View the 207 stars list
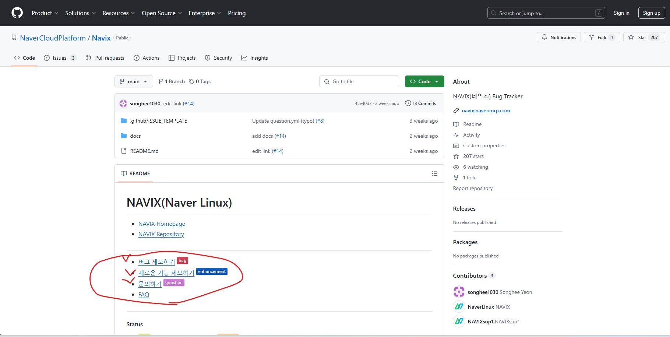This screenshot has width=670, height=337. [473, 157]
